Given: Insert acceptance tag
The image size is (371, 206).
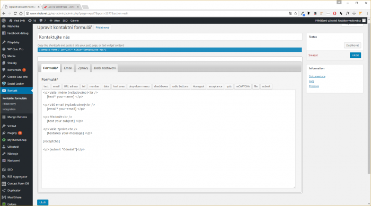Looking at the screenshot, I should 215,86.
